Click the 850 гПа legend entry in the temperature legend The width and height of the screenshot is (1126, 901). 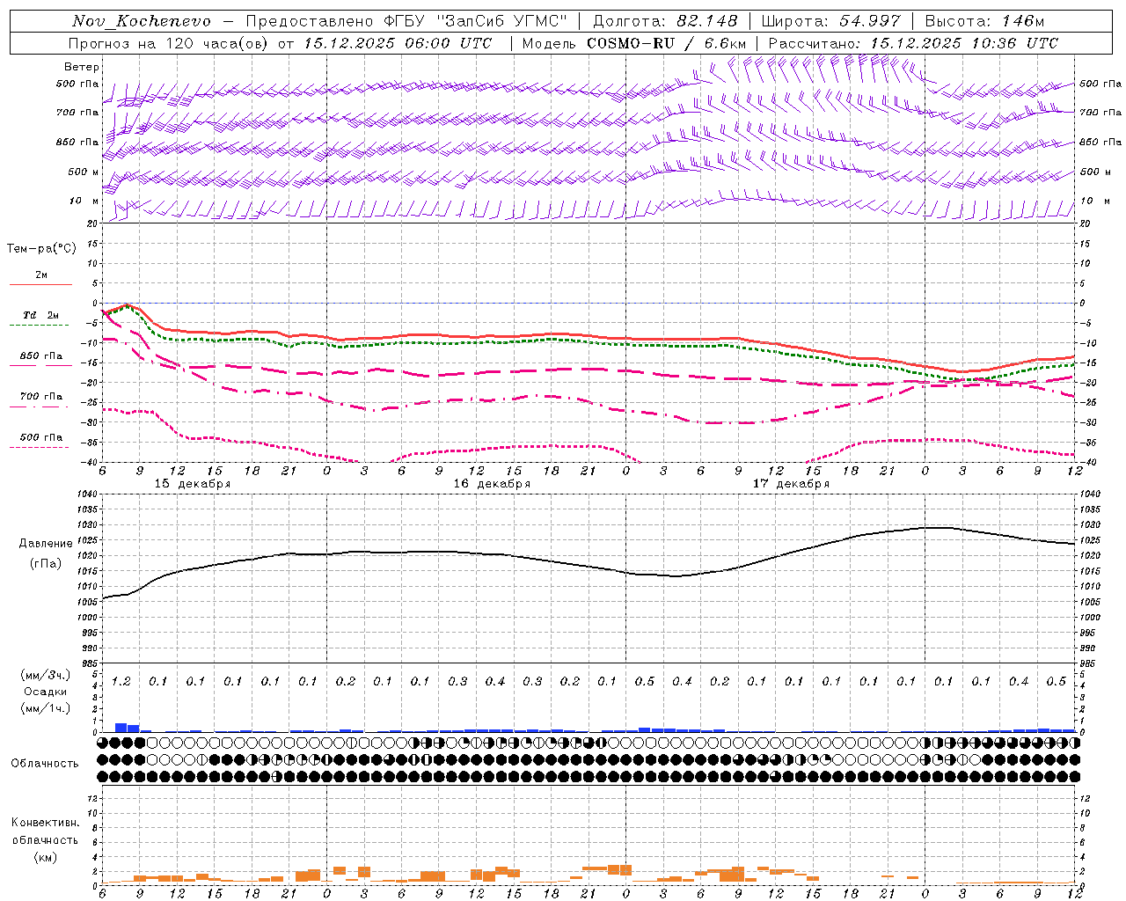click(41, 356)
